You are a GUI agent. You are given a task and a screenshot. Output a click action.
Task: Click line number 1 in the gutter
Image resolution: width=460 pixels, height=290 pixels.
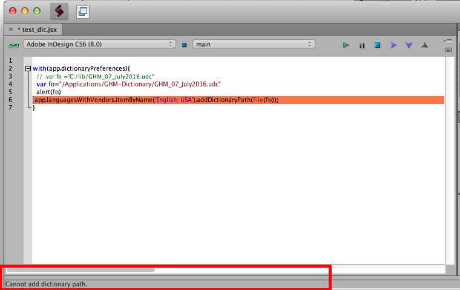[10, 60]
